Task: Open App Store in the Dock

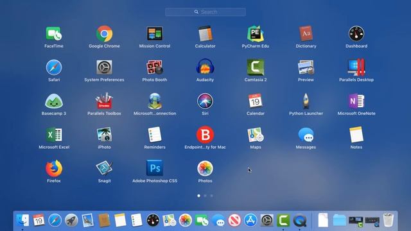Action: (x=251, y=220)
